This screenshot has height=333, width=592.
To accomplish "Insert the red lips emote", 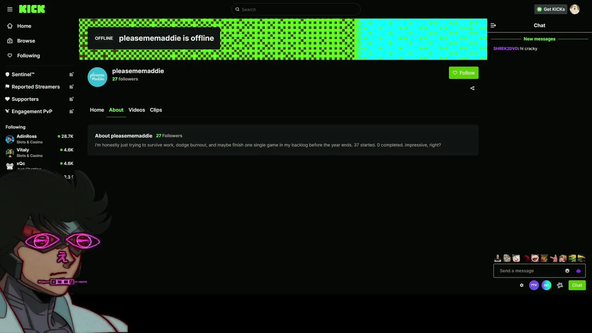I will click(x=526, y=258).
